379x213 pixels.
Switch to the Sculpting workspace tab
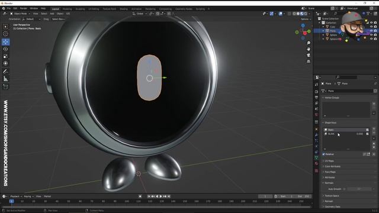click(x=81, y=9)
